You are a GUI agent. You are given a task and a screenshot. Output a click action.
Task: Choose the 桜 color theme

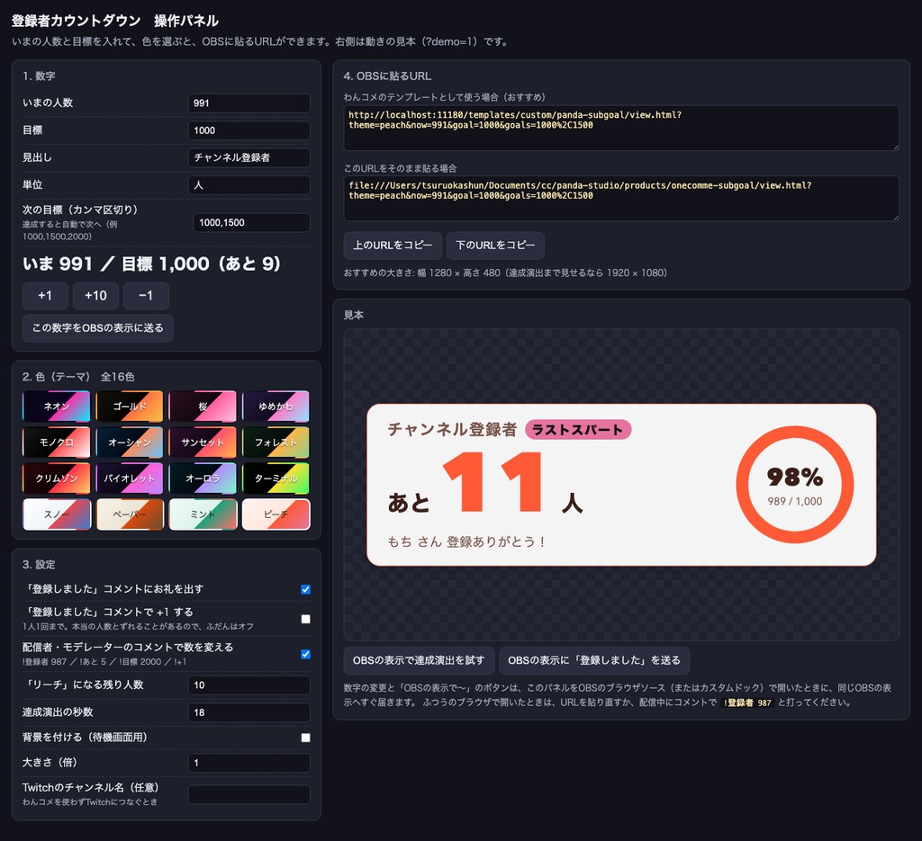(x=203, y=407)
